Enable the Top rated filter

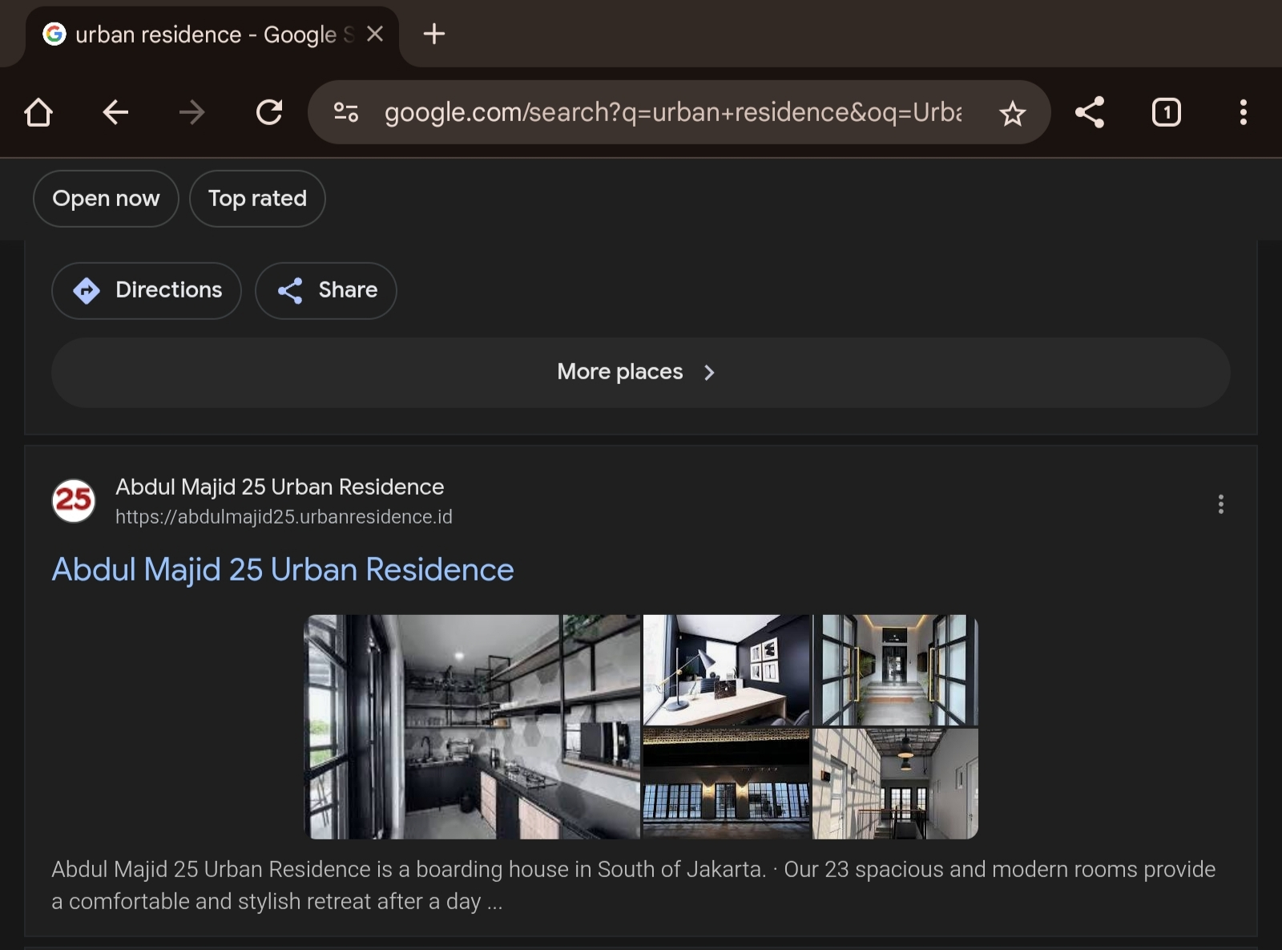256,198
